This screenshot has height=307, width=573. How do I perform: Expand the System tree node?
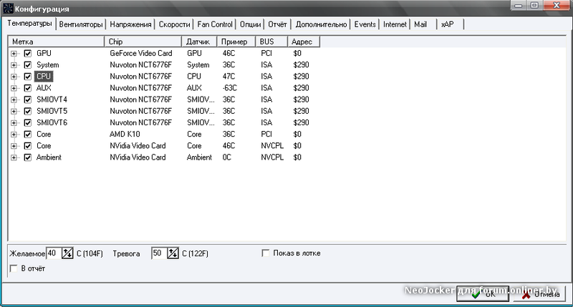point(14,65)
